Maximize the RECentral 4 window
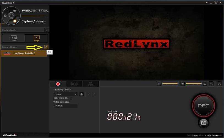 click(x=216, y=2)
